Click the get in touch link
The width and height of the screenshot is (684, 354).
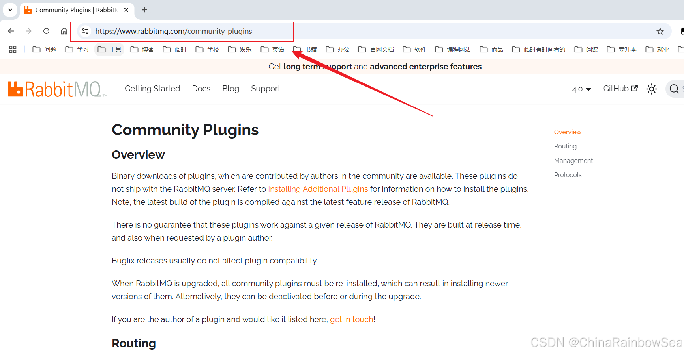point(352,319)
